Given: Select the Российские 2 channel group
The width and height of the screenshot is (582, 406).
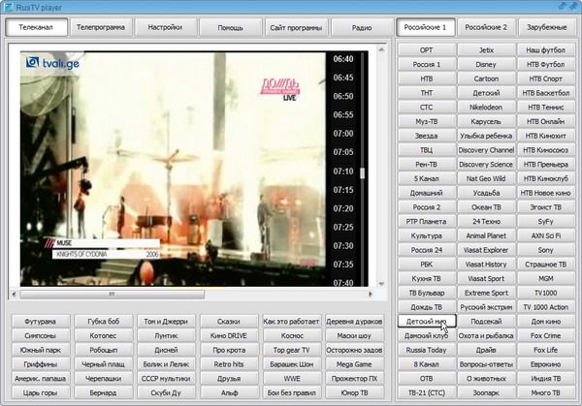Looking at the screenshot, I should pyautogui.click(x=486, y=27).
